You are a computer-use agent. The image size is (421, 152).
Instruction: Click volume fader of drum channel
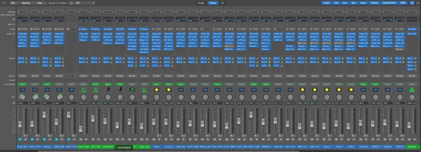click(x=154, y=122)
